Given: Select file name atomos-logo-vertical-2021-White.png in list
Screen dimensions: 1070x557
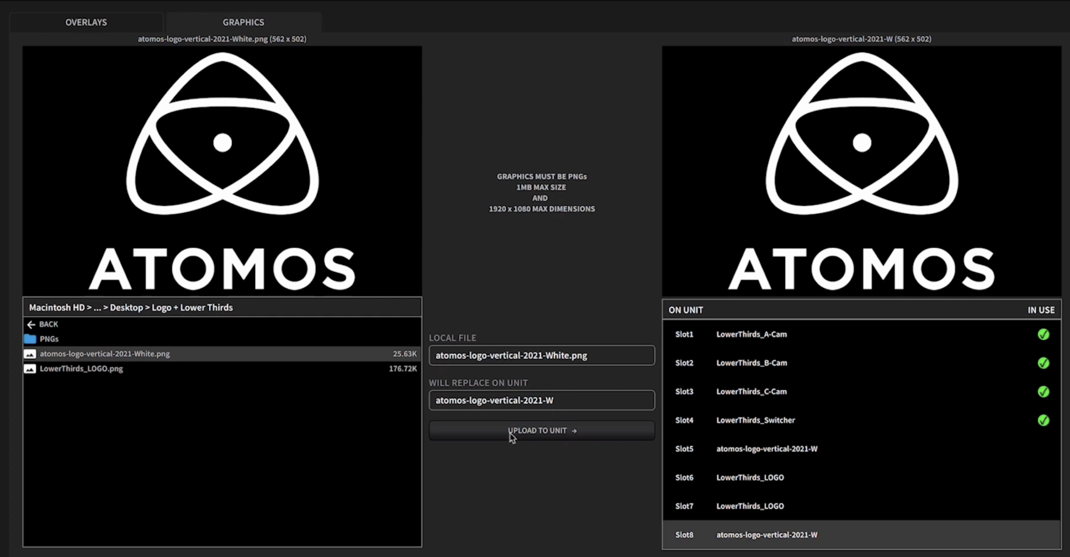Looking at the screenshot, I should coord(105,354).
